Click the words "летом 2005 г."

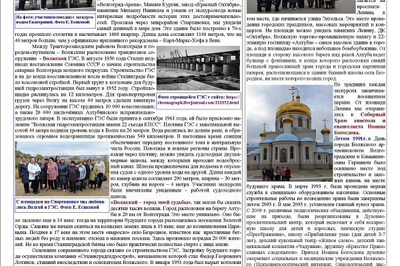[261, 205]
